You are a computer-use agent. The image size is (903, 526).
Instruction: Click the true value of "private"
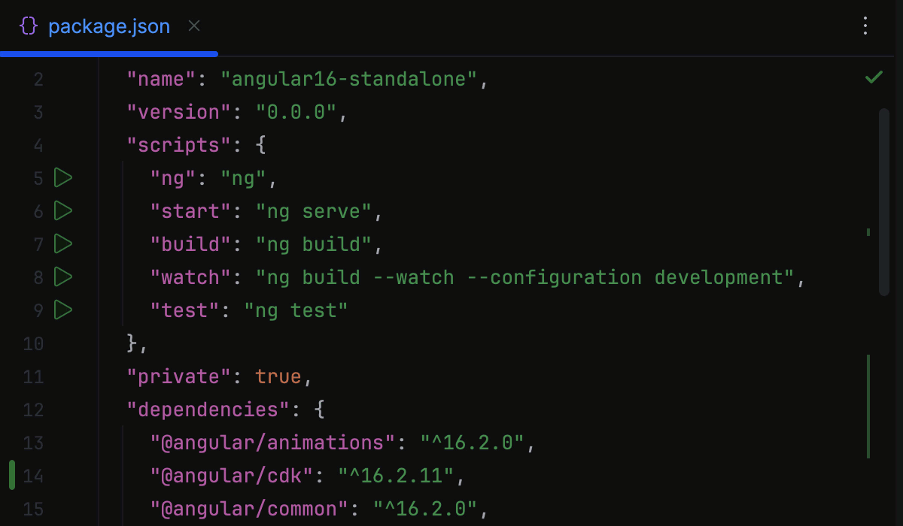[x=278, y=376]
